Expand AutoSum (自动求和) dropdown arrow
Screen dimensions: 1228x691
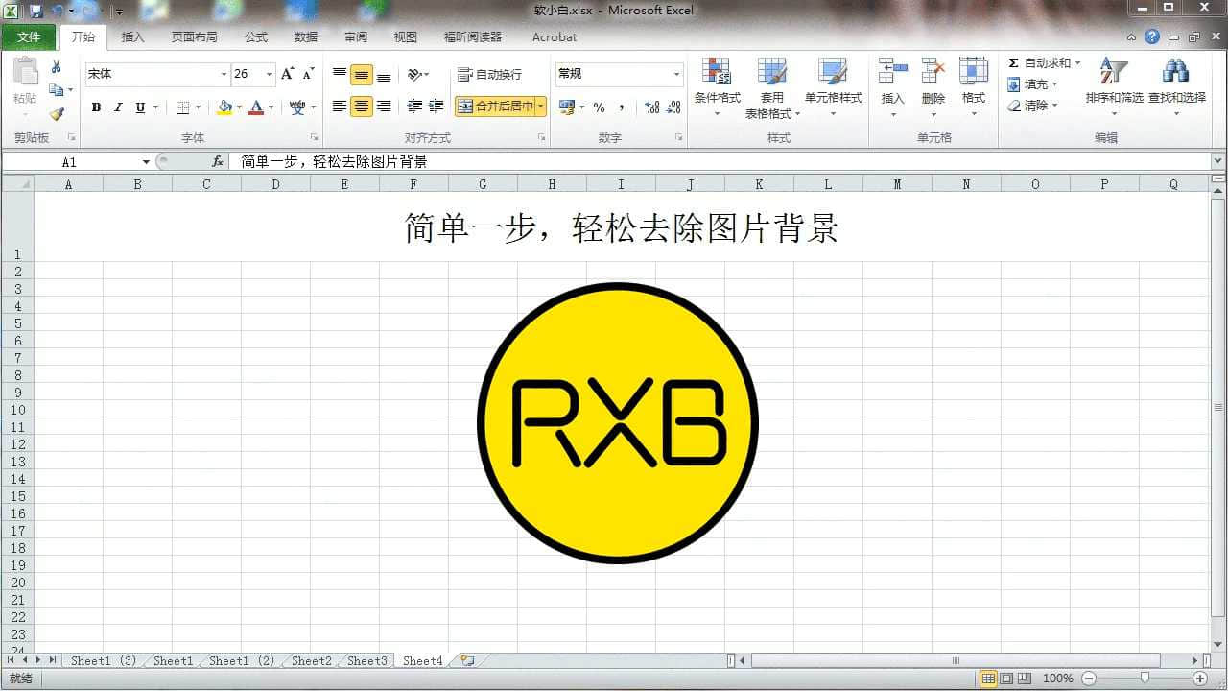1077,63
